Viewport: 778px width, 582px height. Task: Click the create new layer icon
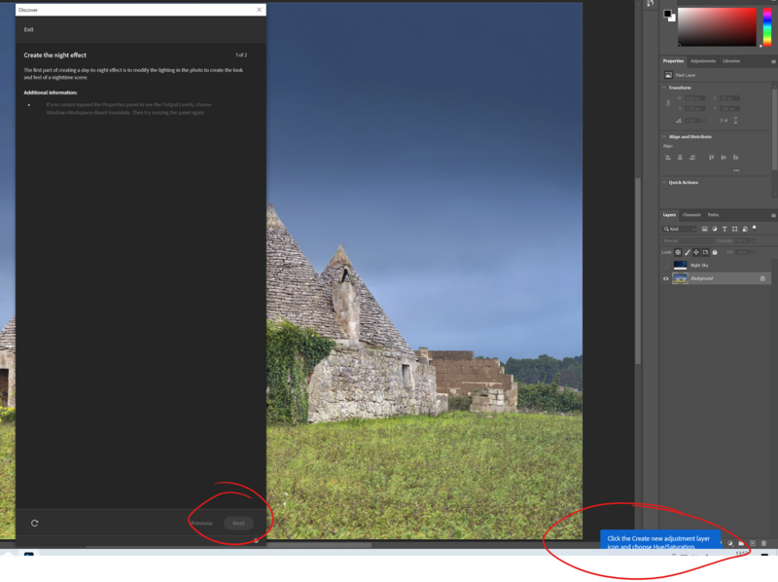tap(752, 543)
